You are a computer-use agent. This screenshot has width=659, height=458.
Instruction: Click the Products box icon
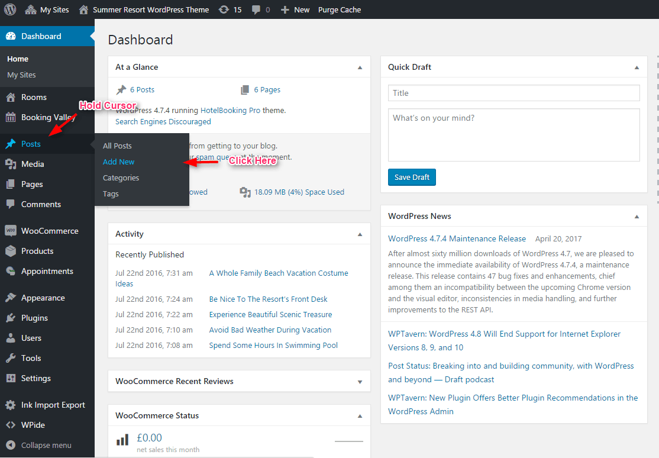[11, 251]
